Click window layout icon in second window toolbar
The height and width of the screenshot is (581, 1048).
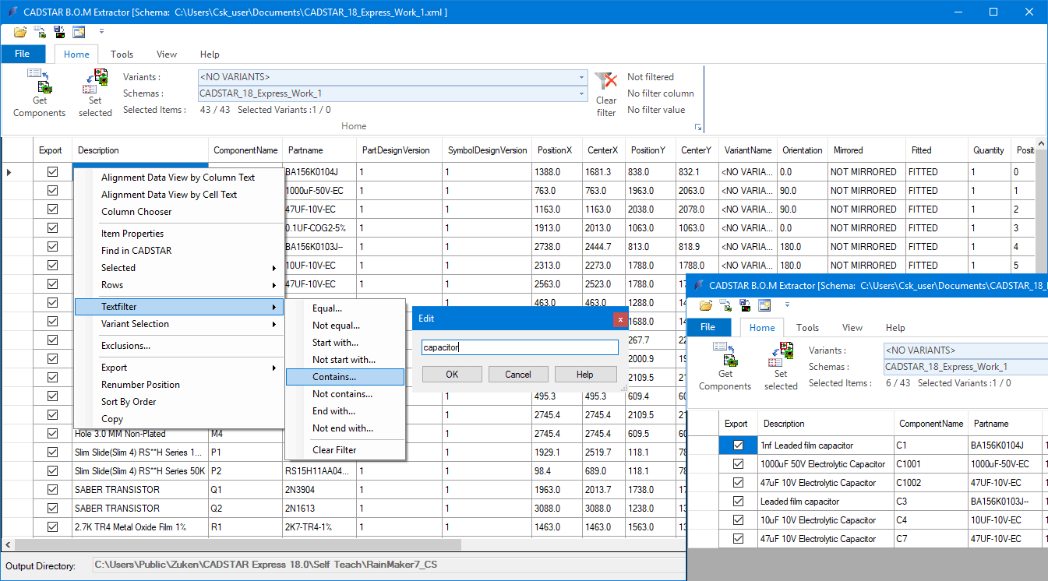[764, 305]
